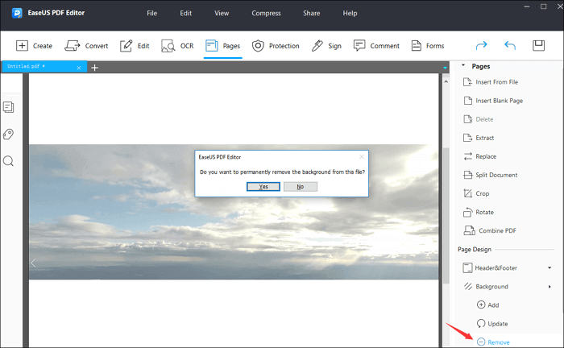This screenshot has height=348, width=564.
Task: Open the Share menu
Action: point(312,13)
